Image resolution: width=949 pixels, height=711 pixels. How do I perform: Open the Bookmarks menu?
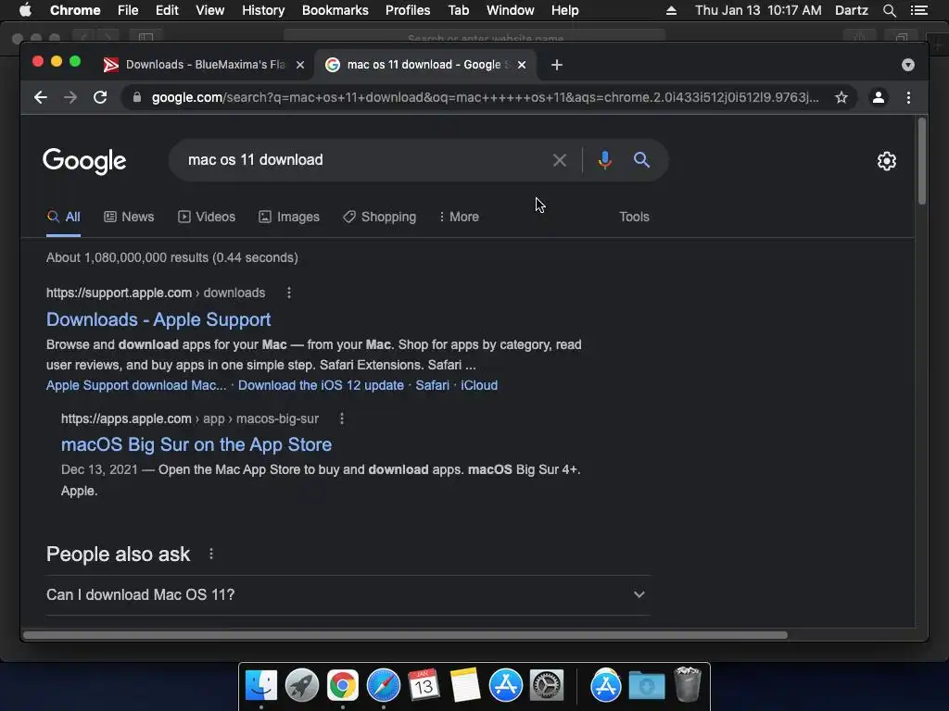(335, 10)
